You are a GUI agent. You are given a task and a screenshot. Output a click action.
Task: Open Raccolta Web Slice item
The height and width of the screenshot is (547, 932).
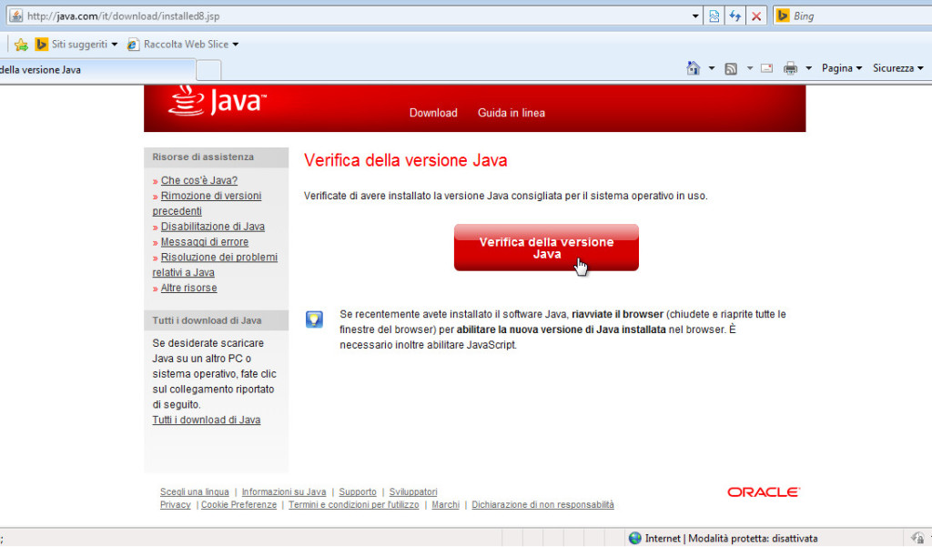click(x=183, y=44)
